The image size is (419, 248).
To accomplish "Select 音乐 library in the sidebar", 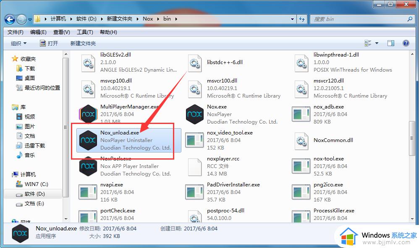I will point(30,155).
